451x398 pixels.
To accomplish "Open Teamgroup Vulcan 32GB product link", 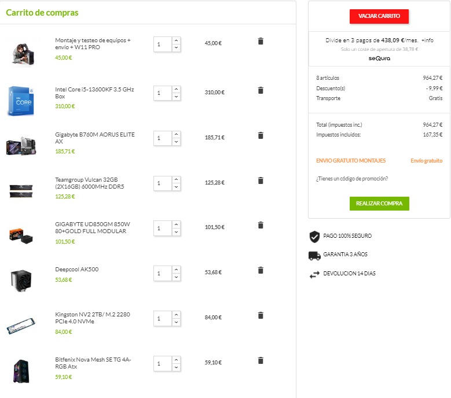I will pyautogui.click(x=90, y=183).
